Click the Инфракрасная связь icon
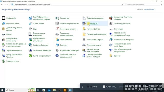164x92 pixels. click(57, 29)
